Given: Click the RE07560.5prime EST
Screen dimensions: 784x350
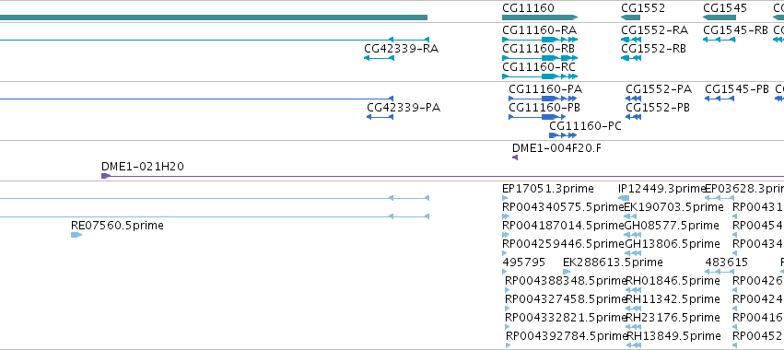Looking at the screenshot, I should click(117, 226).
